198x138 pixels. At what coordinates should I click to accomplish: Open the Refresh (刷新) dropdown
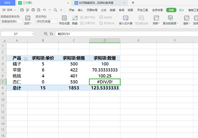click(157, 23)
